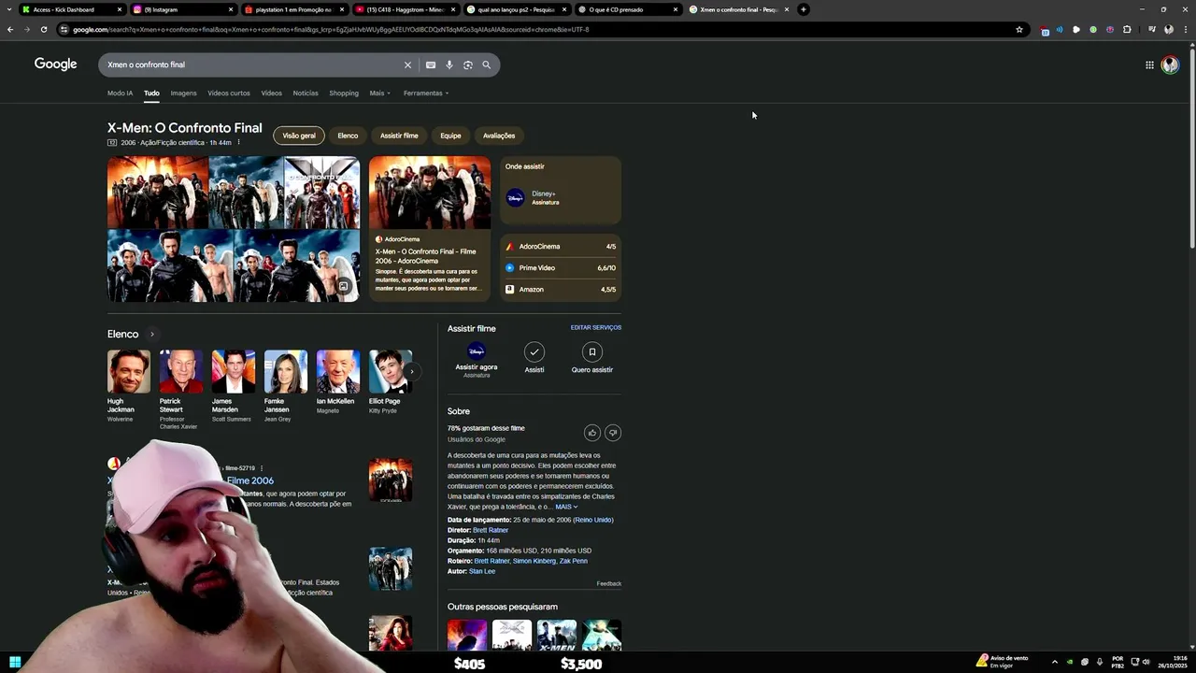The height and width of the screenshot is (673, 1196).
Task: Open the Chrome three-dot menu
Action: coord(1186,29)
